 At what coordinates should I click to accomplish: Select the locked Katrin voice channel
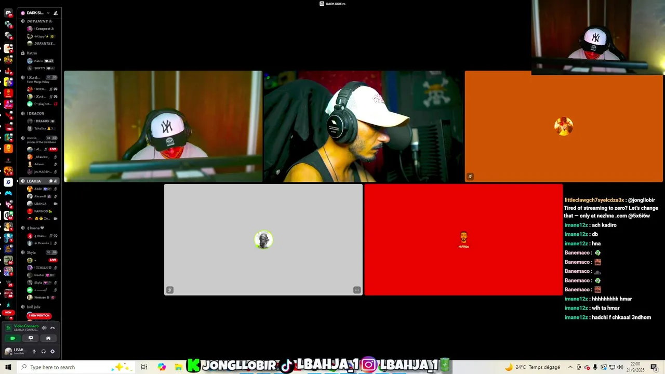tap(39, 53)
